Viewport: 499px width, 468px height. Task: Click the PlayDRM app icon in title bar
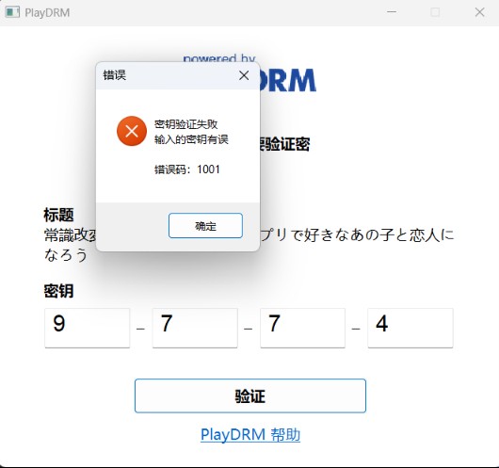12,12
